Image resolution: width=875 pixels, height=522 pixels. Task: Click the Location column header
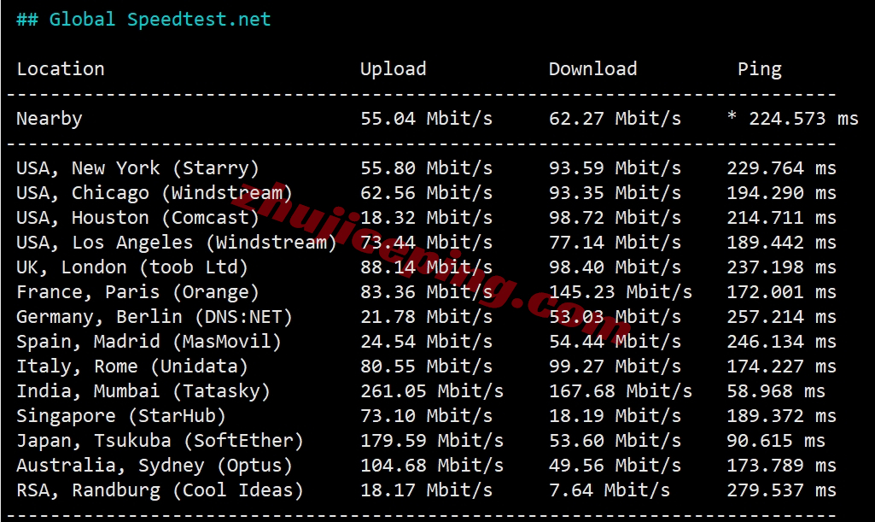(x=61, y=68)
